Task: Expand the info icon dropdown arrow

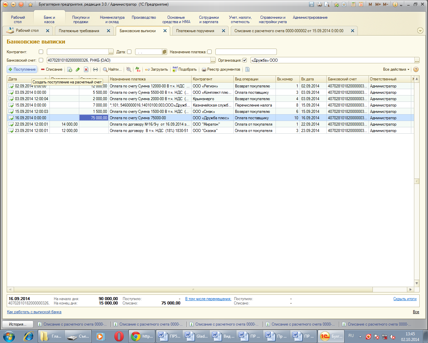Action: pos(401,5)
